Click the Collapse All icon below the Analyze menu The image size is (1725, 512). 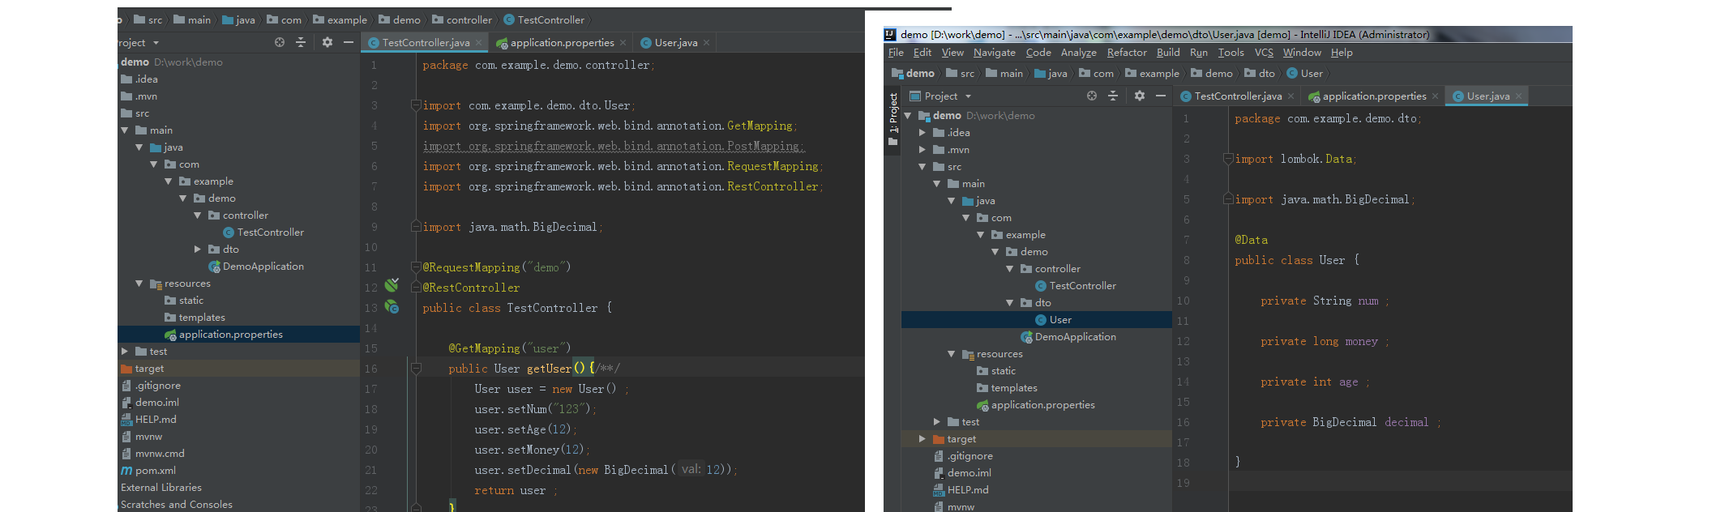(x=1113, y=96)
